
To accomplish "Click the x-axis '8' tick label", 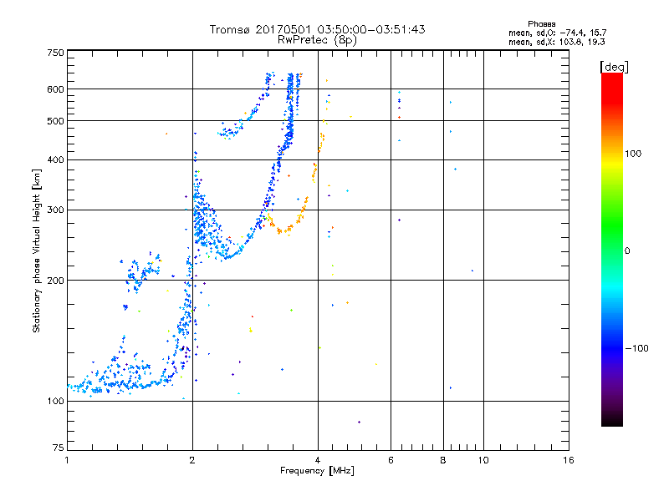I will pyautogui.click(x=443, y=460).
